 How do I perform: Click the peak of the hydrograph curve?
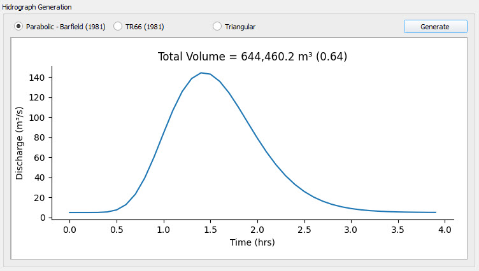coord(201,73)
